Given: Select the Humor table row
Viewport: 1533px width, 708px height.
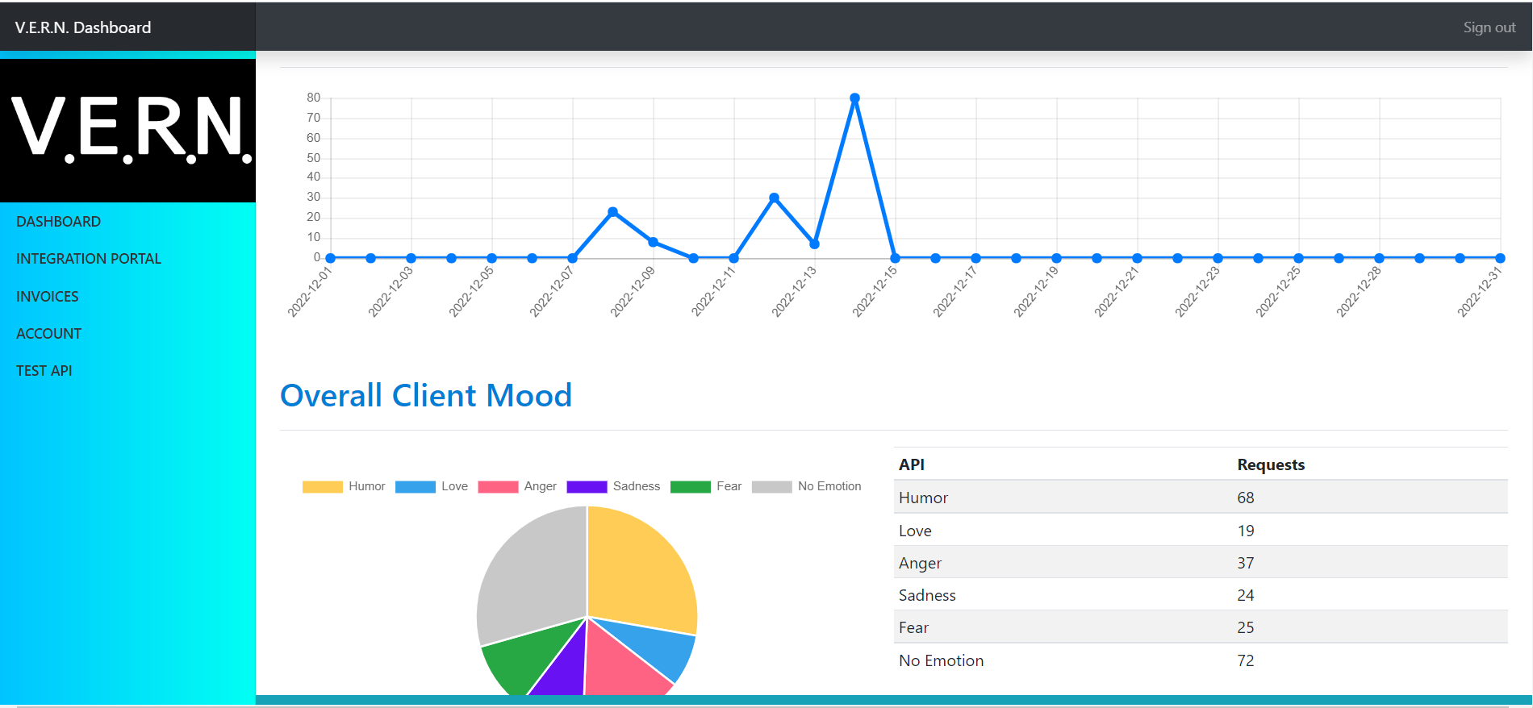Looking at the screenshot, I should point(1201,498).
